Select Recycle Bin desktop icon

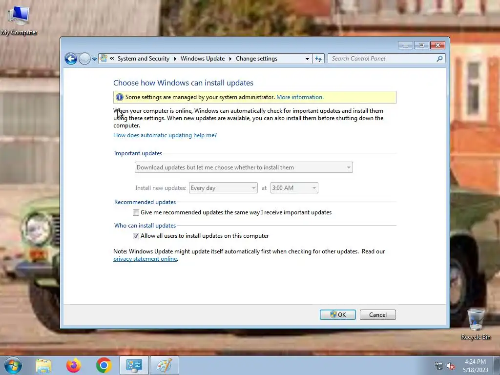coord(476,323)
